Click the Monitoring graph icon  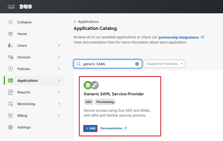click(x=11, y=104)
